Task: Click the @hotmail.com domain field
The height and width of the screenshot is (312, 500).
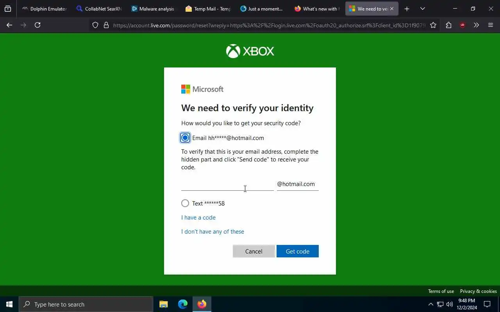Action: point(298,184)
